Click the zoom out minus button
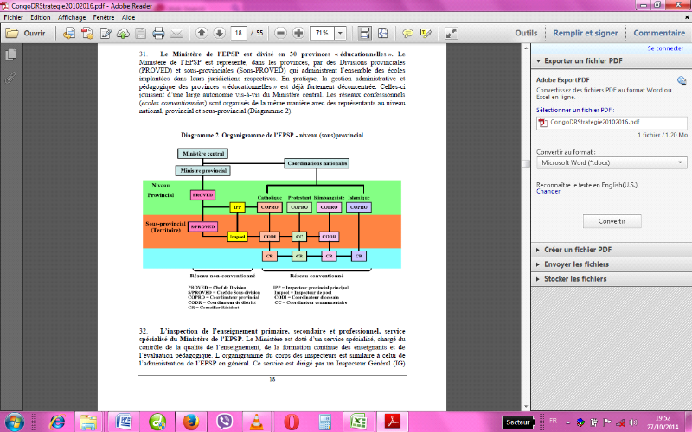The height and width of the screenshot is (432, 692). (280, 33)
